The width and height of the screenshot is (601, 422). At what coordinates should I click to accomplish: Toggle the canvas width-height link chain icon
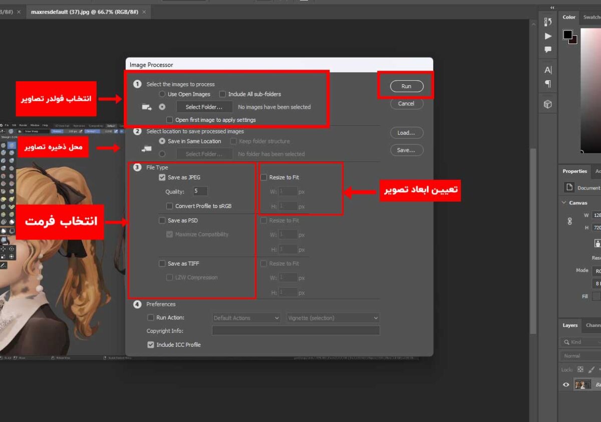569,221
